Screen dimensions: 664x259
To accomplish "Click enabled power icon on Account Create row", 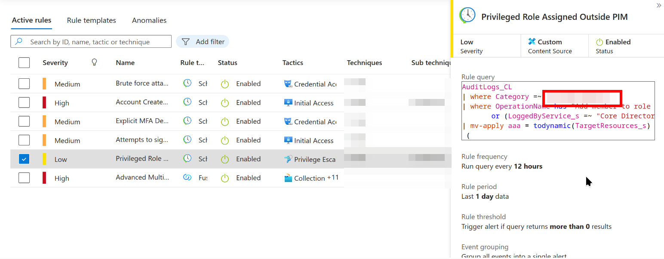I will (225, 103).
